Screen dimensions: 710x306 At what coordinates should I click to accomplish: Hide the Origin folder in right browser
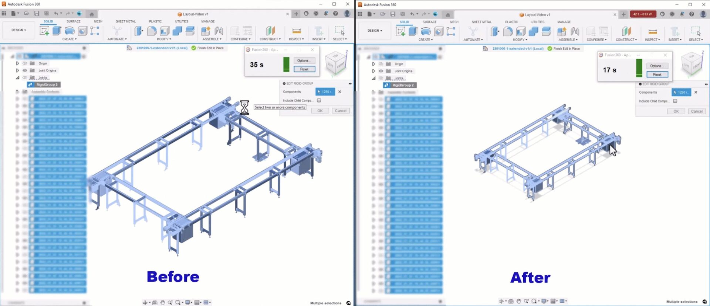tap(381, 64)
